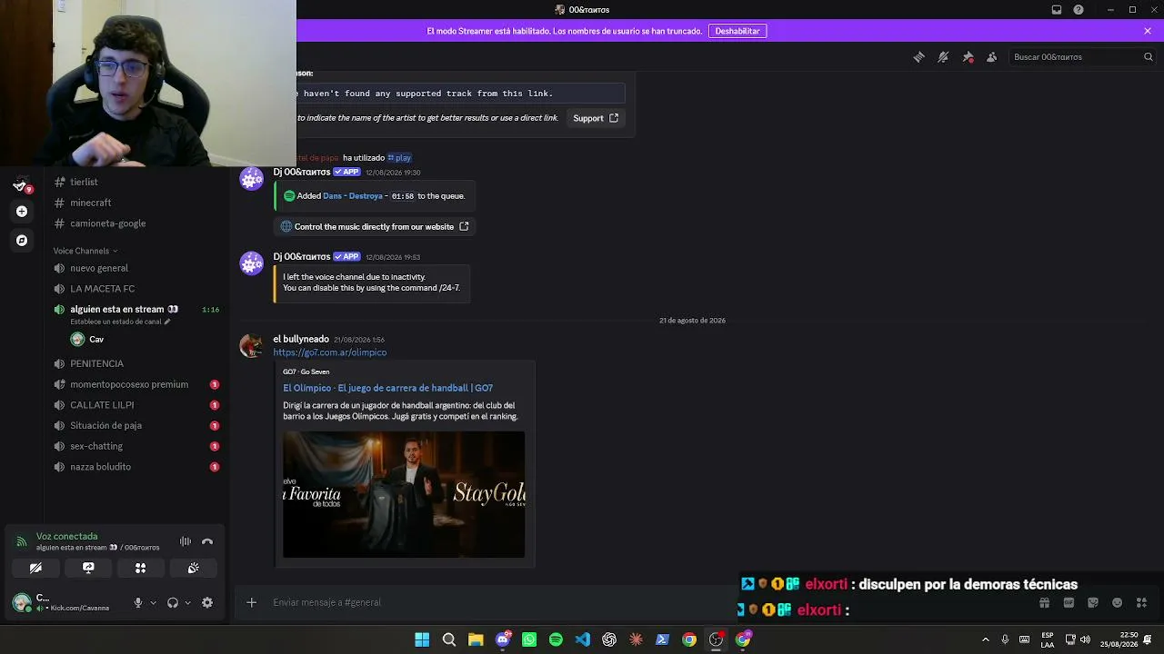This screenshot has height=654, width=1164.
Task: Open the Go Seven embed image
Action: click(x=404, y=494)
